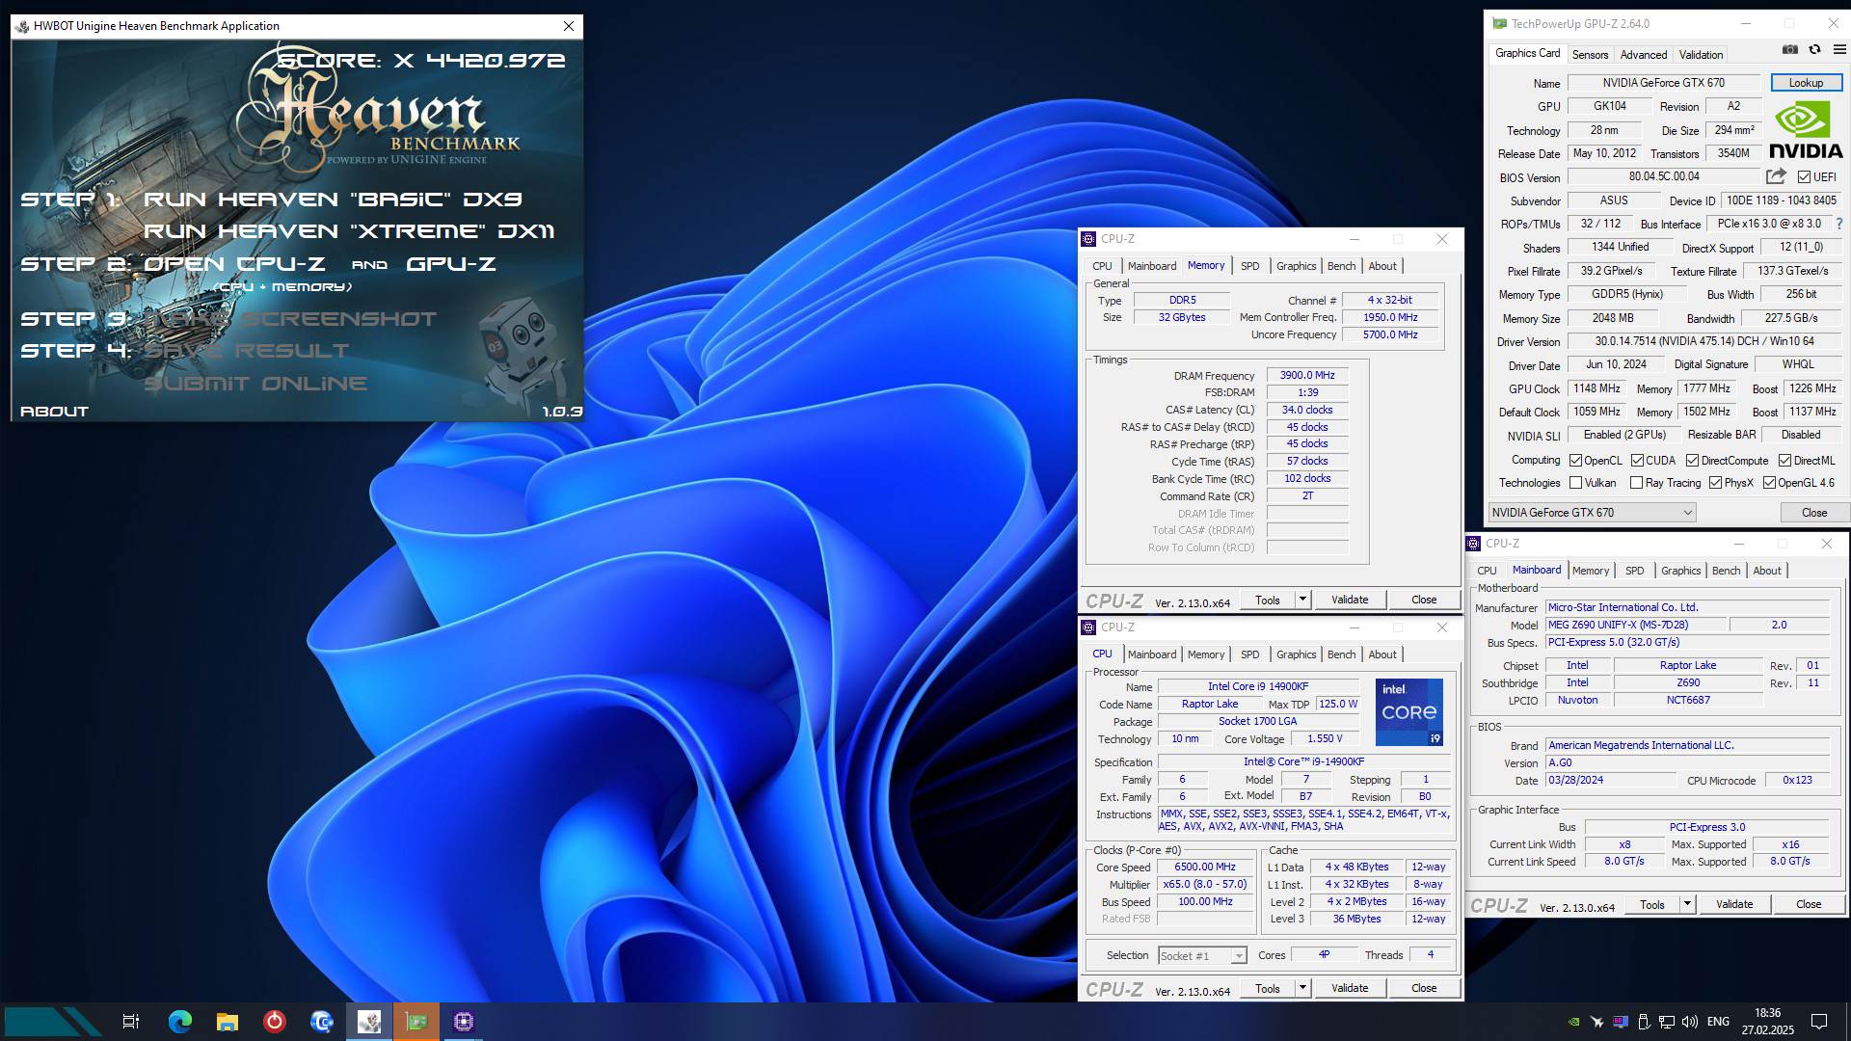Image resolution: width=1851 pixels, height=1041 pixels.
Task: Open the notification center icon
Action: (1819, 1022)
